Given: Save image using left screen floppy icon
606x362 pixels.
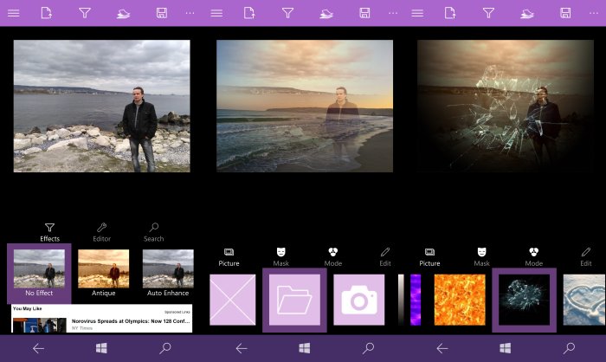Looking at the screenshot, I should 162,13.
